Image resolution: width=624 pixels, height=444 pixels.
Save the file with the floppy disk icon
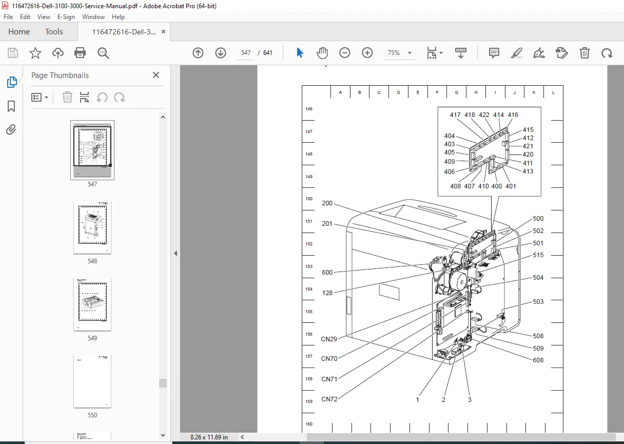tap(13, 53)
